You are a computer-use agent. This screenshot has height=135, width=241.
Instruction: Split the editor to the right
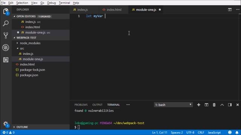[230, 10]
